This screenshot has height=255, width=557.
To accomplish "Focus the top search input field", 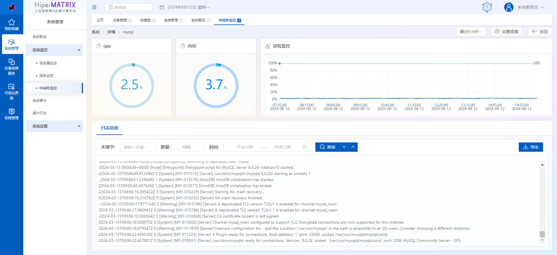I will coord(129,7).
